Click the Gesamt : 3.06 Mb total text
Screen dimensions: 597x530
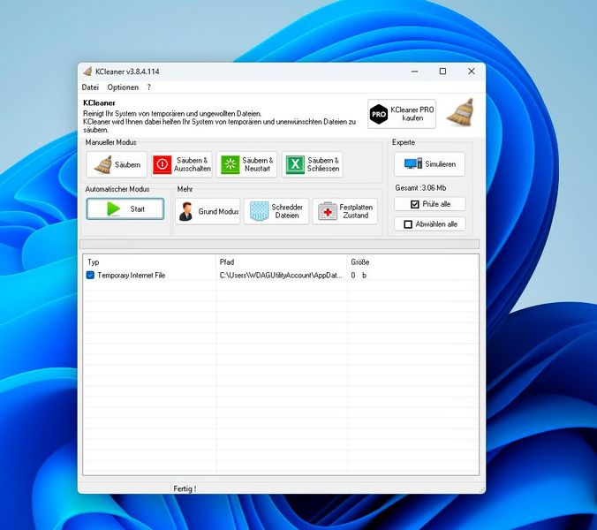420,187
